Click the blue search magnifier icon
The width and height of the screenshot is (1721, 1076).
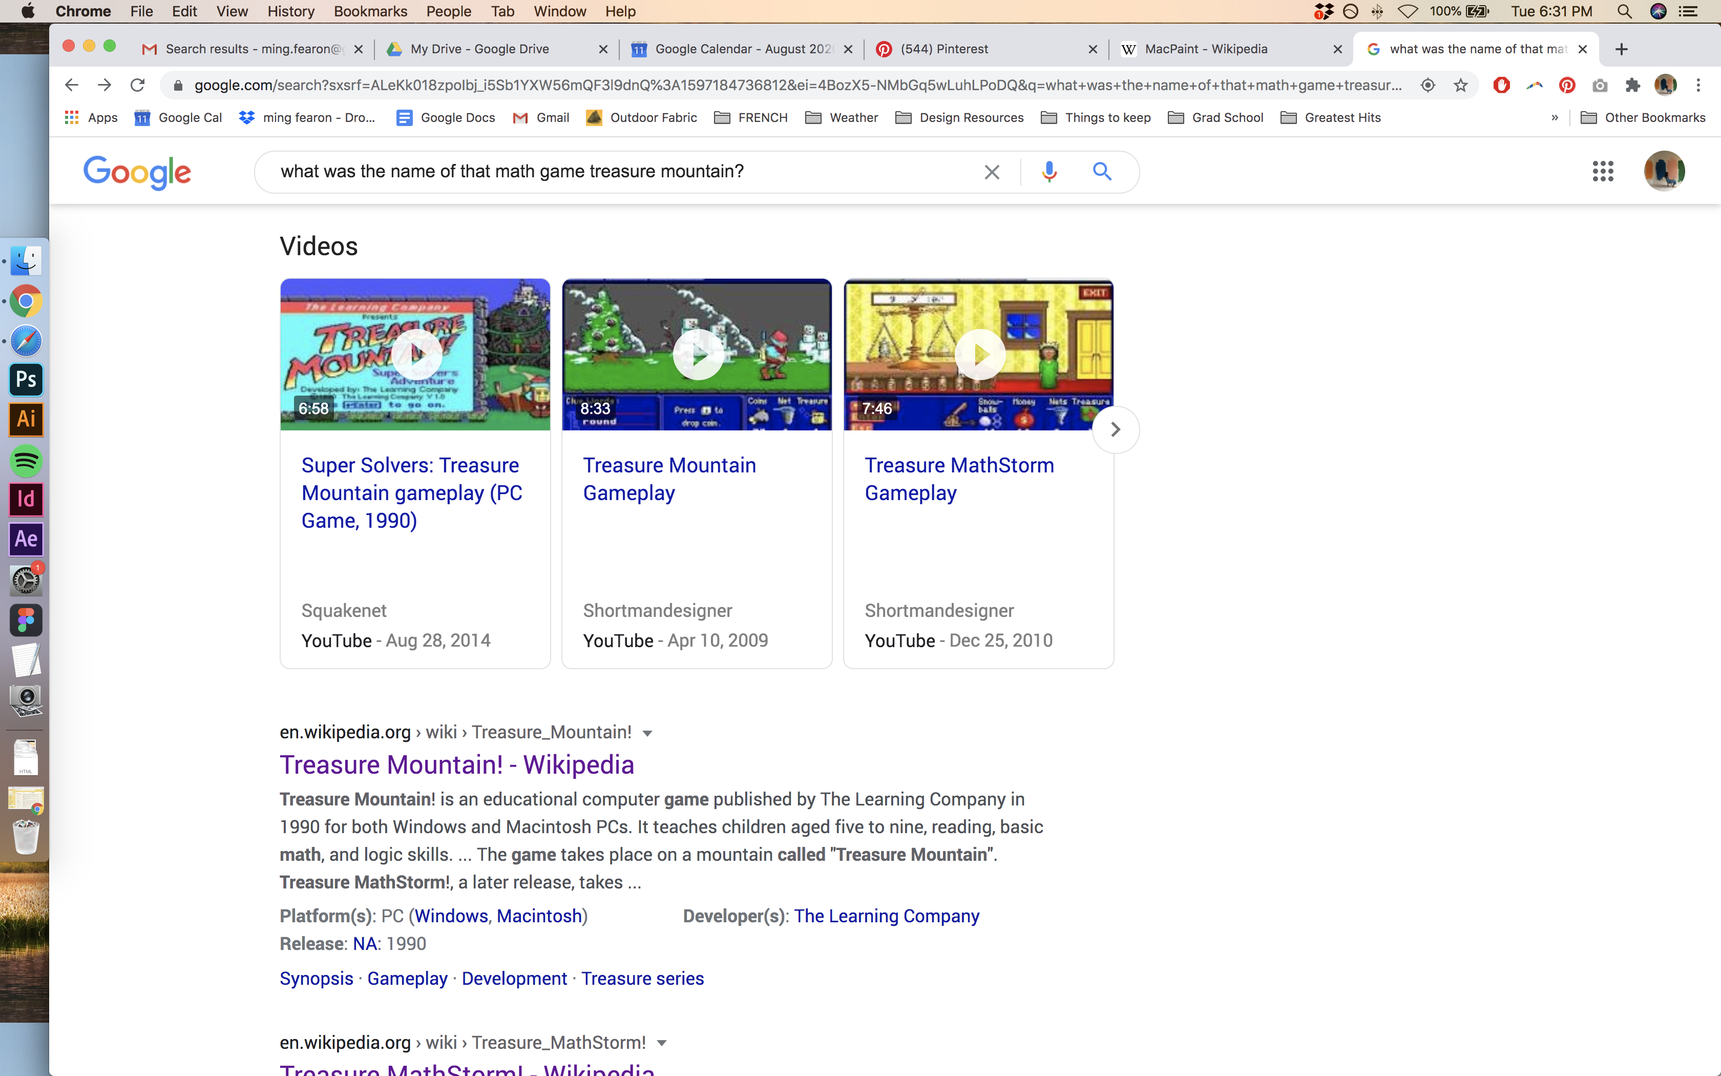tap(1102, 172)
